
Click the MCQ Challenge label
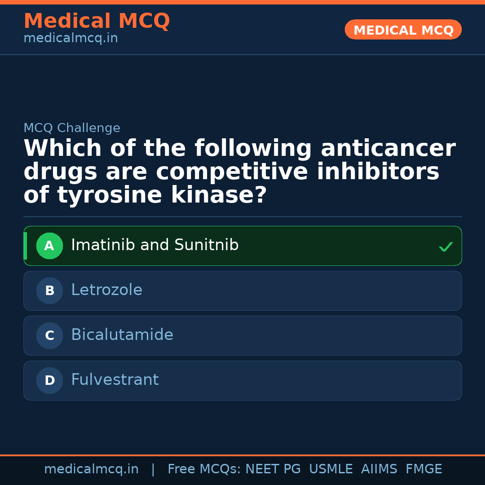[x=72, y=128]
